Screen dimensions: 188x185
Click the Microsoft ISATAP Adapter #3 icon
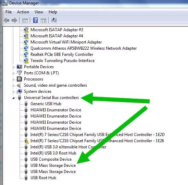click(x=26, y=30)
